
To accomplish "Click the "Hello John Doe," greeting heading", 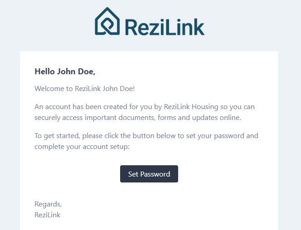I will [65, 72].
